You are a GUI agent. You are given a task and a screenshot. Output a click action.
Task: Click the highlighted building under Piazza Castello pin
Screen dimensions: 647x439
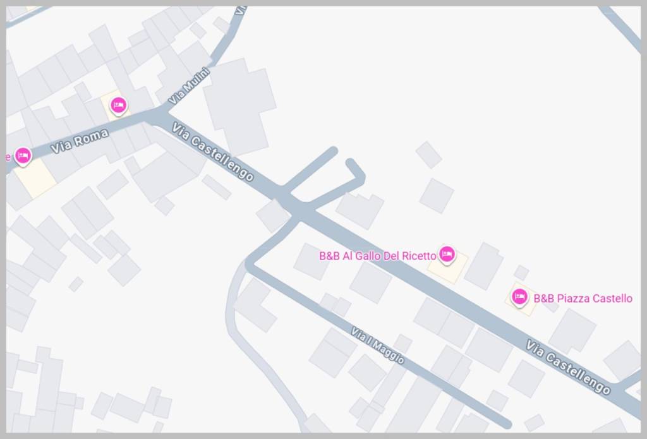click(521, 300)
